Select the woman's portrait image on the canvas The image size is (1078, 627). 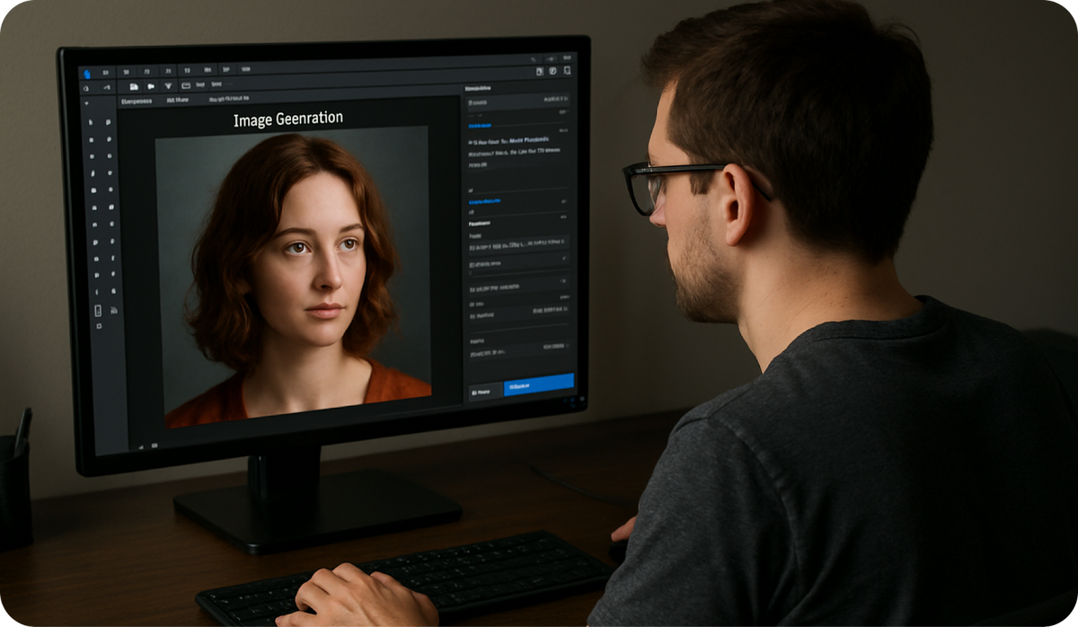point(293,277)
